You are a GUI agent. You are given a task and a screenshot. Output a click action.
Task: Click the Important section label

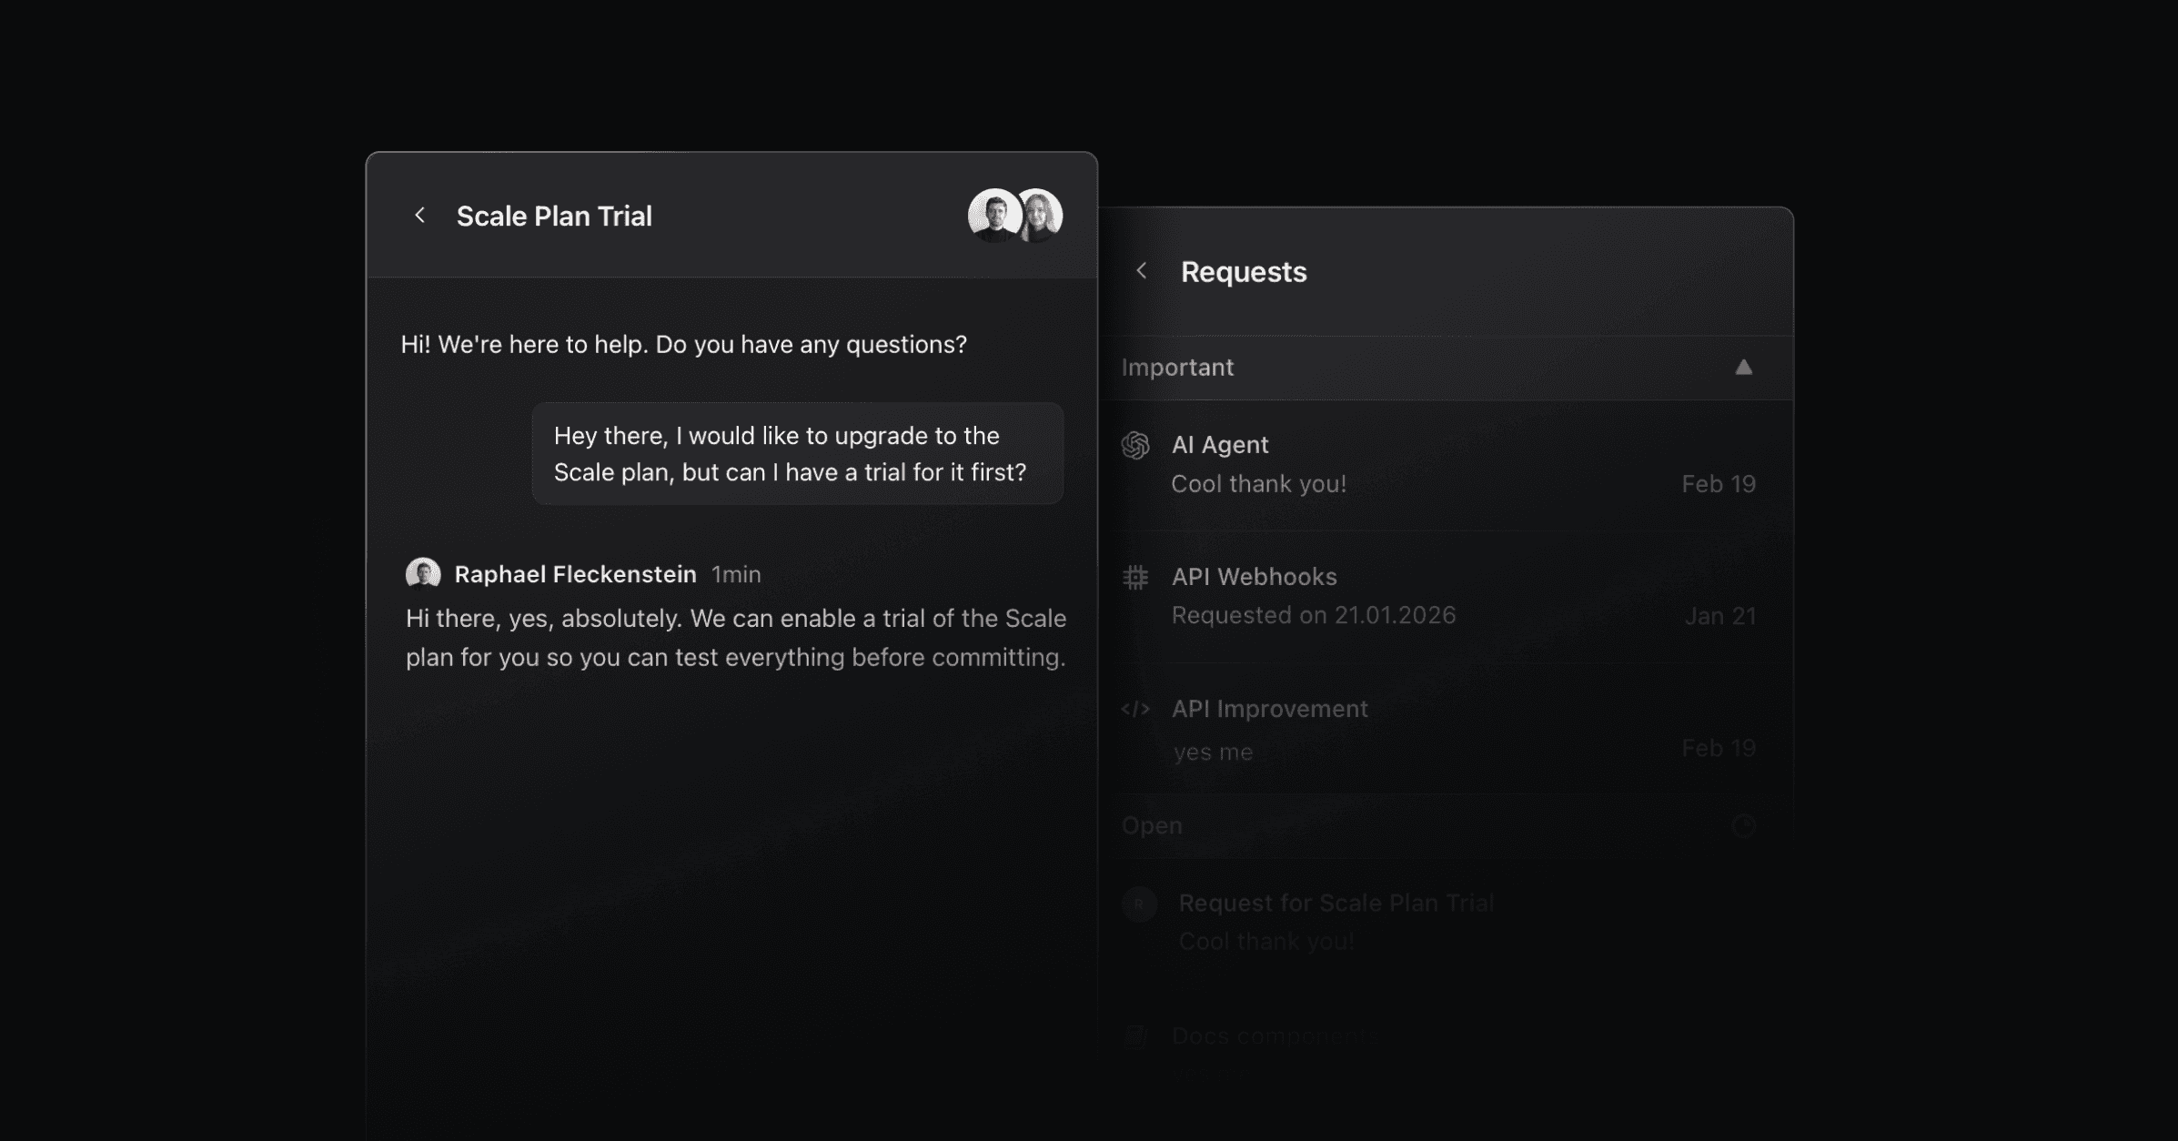[x=1177, y=368]
